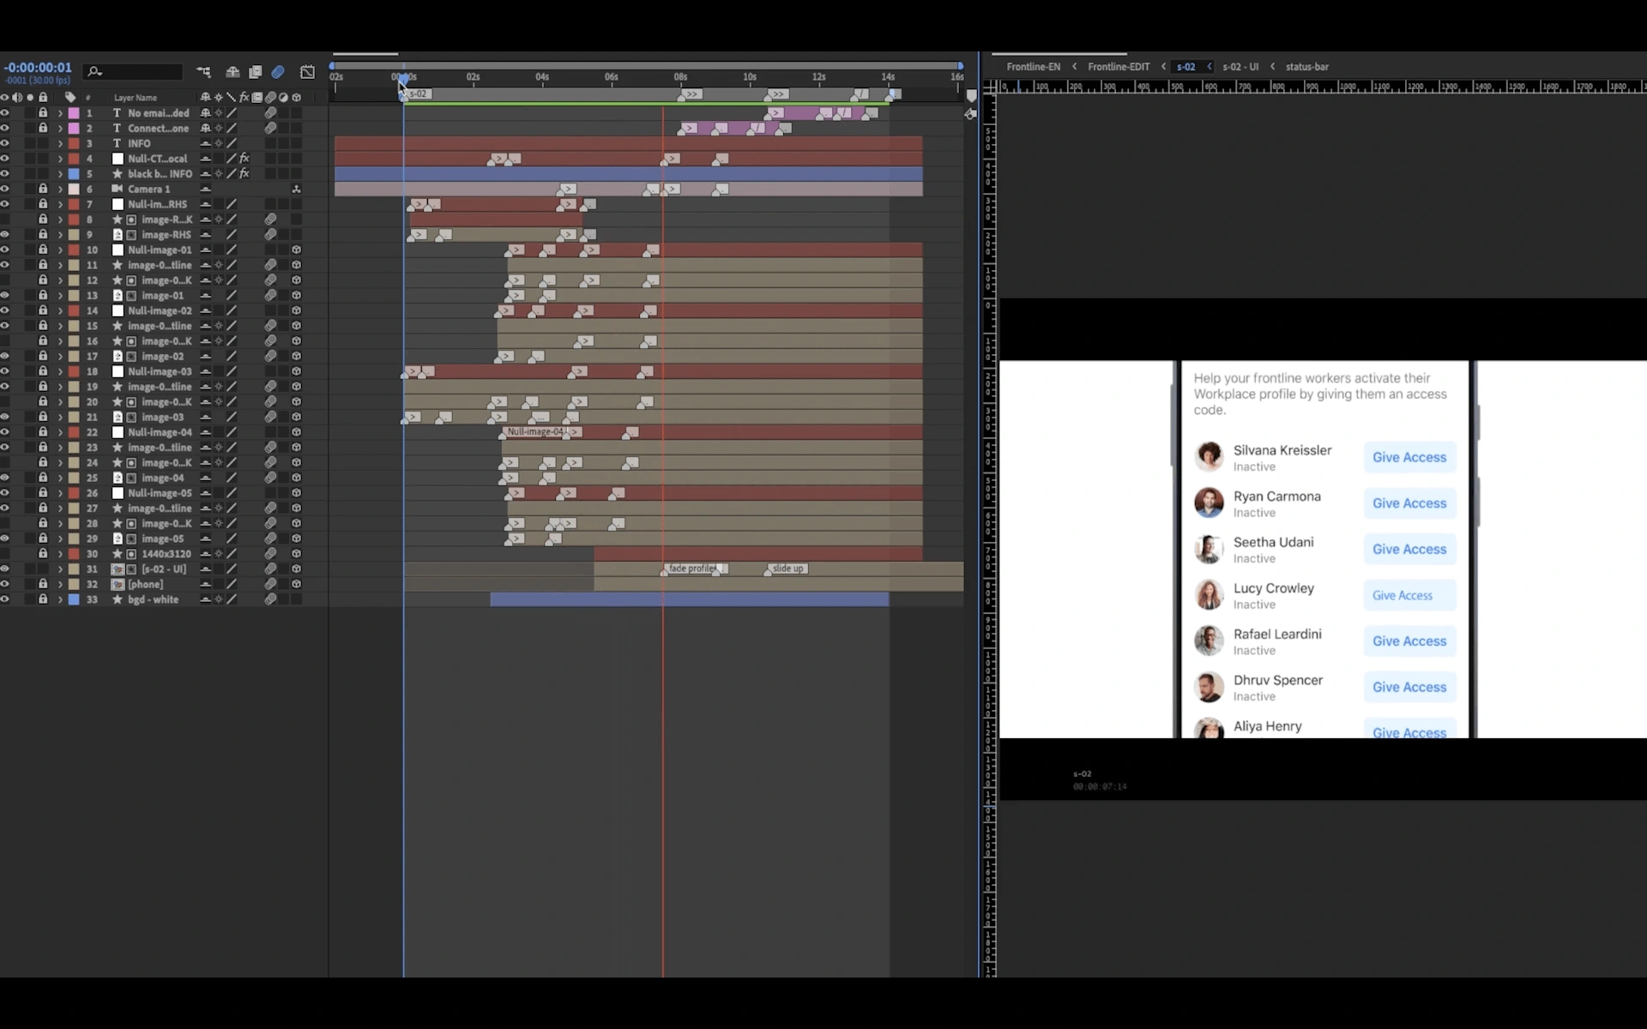
Task: Click the label tag column header icon
Action: point(70,98)
